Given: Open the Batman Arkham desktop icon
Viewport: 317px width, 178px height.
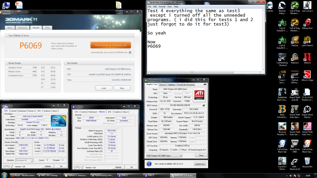Looking at the screenshot, I should tap(282, 8).
